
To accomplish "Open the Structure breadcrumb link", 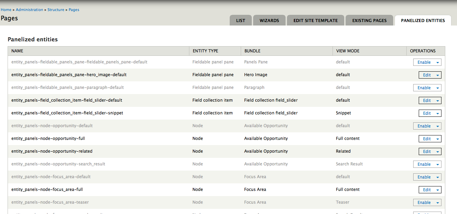I will pyautogui.click(x=56, y=10).
